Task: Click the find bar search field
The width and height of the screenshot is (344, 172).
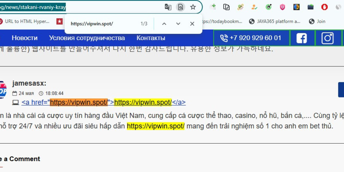Action: pyautogui.click(x=103, y=24)
